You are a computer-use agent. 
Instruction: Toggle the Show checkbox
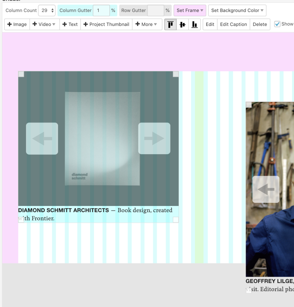point(277,24)
